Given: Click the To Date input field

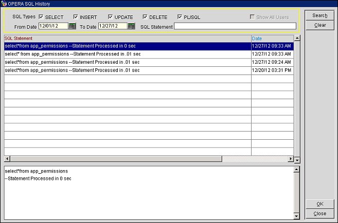Looking at the screenshot, I should click(x=113, y=26).
